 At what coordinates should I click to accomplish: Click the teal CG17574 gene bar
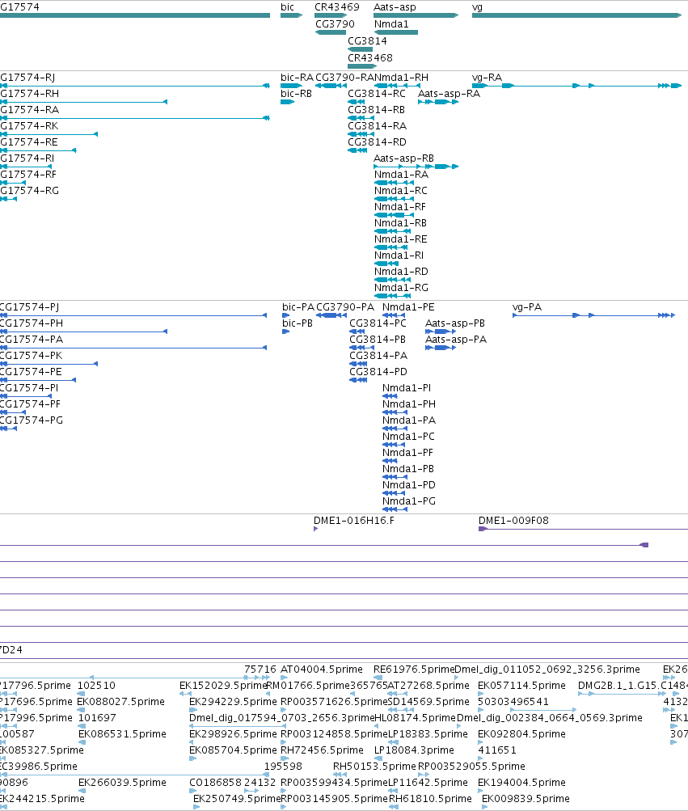135,15
